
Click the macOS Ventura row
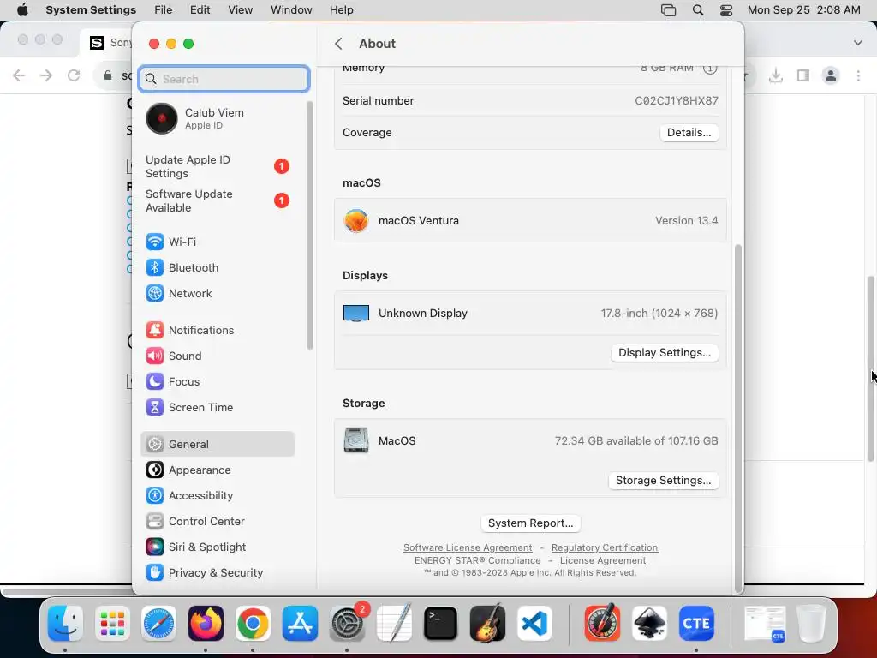coord(530,220)
